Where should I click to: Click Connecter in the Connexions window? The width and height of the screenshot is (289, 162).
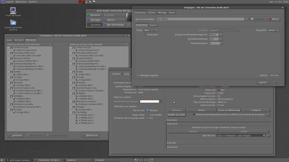(x=15, y=135)
